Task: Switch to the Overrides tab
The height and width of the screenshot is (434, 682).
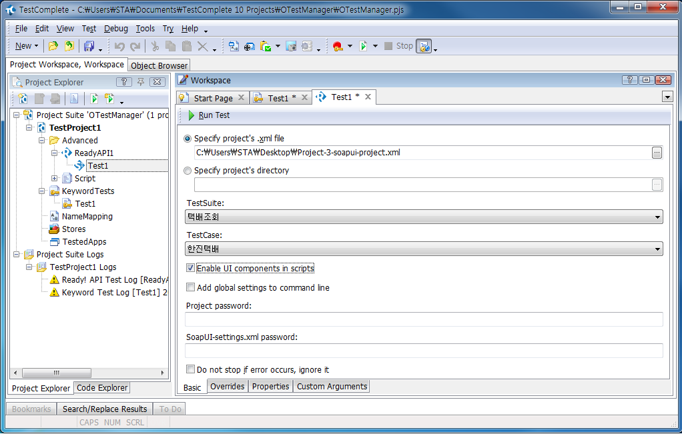Action: pyautogui.click(x=228, y=387)
